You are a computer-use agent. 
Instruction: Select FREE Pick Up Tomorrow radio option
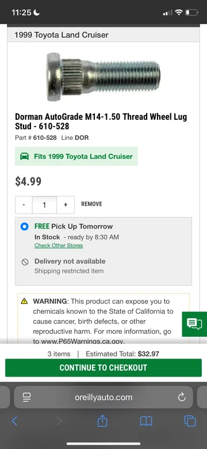click(x=25, y=226)
